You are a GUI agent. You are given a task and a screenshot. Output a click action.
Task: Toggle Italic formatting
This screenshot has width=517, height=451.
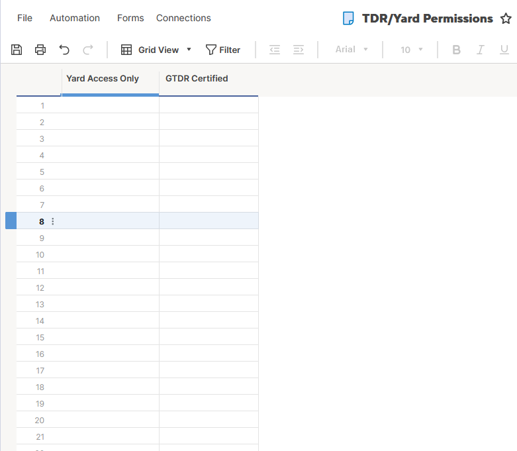(481, 50)
